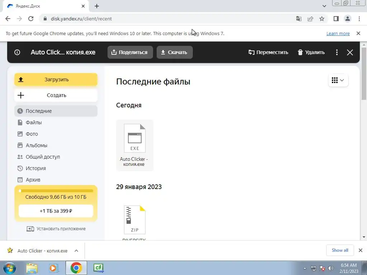367x275 pixels.
Task: Open a new browser tab
Action: 97,6
